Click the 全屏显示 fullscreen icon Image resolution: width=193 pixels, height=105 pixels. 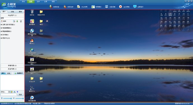point(135,6)
